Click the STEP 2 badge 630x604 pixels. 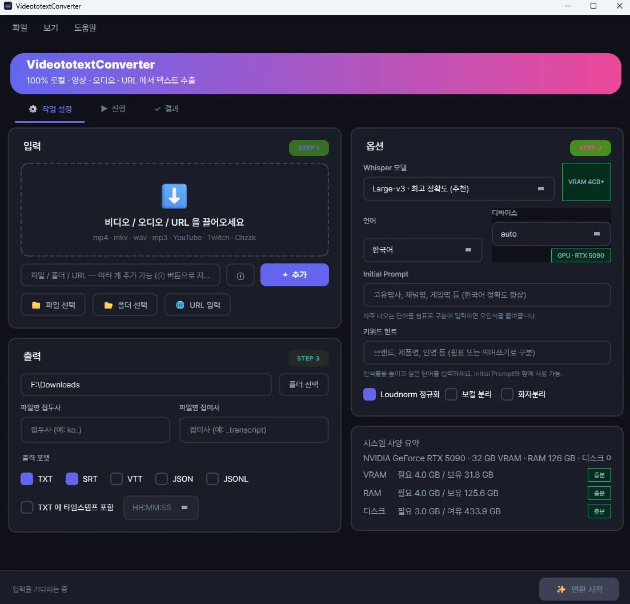590,148
